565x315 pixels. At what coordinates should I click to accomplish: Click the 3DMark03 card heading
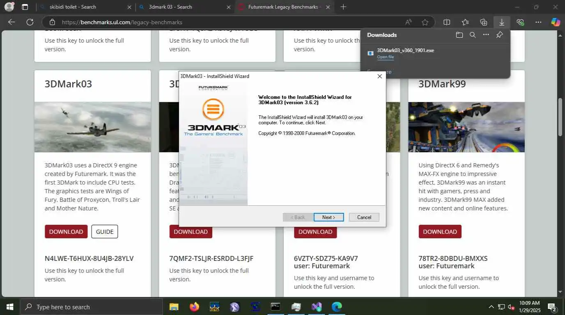(68, 84)
